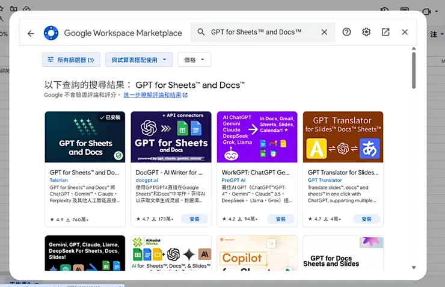Click the scrollbar down arrow
Image resolution: width=445 pixels, height=287 pixels.
414,267
